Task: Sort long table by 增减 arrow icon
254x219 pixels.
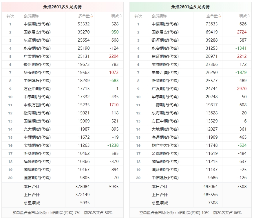Action: tap(120, 16)
